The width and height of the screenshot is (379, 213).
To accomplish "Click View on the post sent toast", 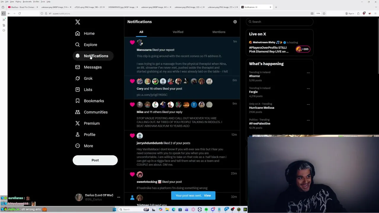I will pyautogui.click(x=207, y=196).
